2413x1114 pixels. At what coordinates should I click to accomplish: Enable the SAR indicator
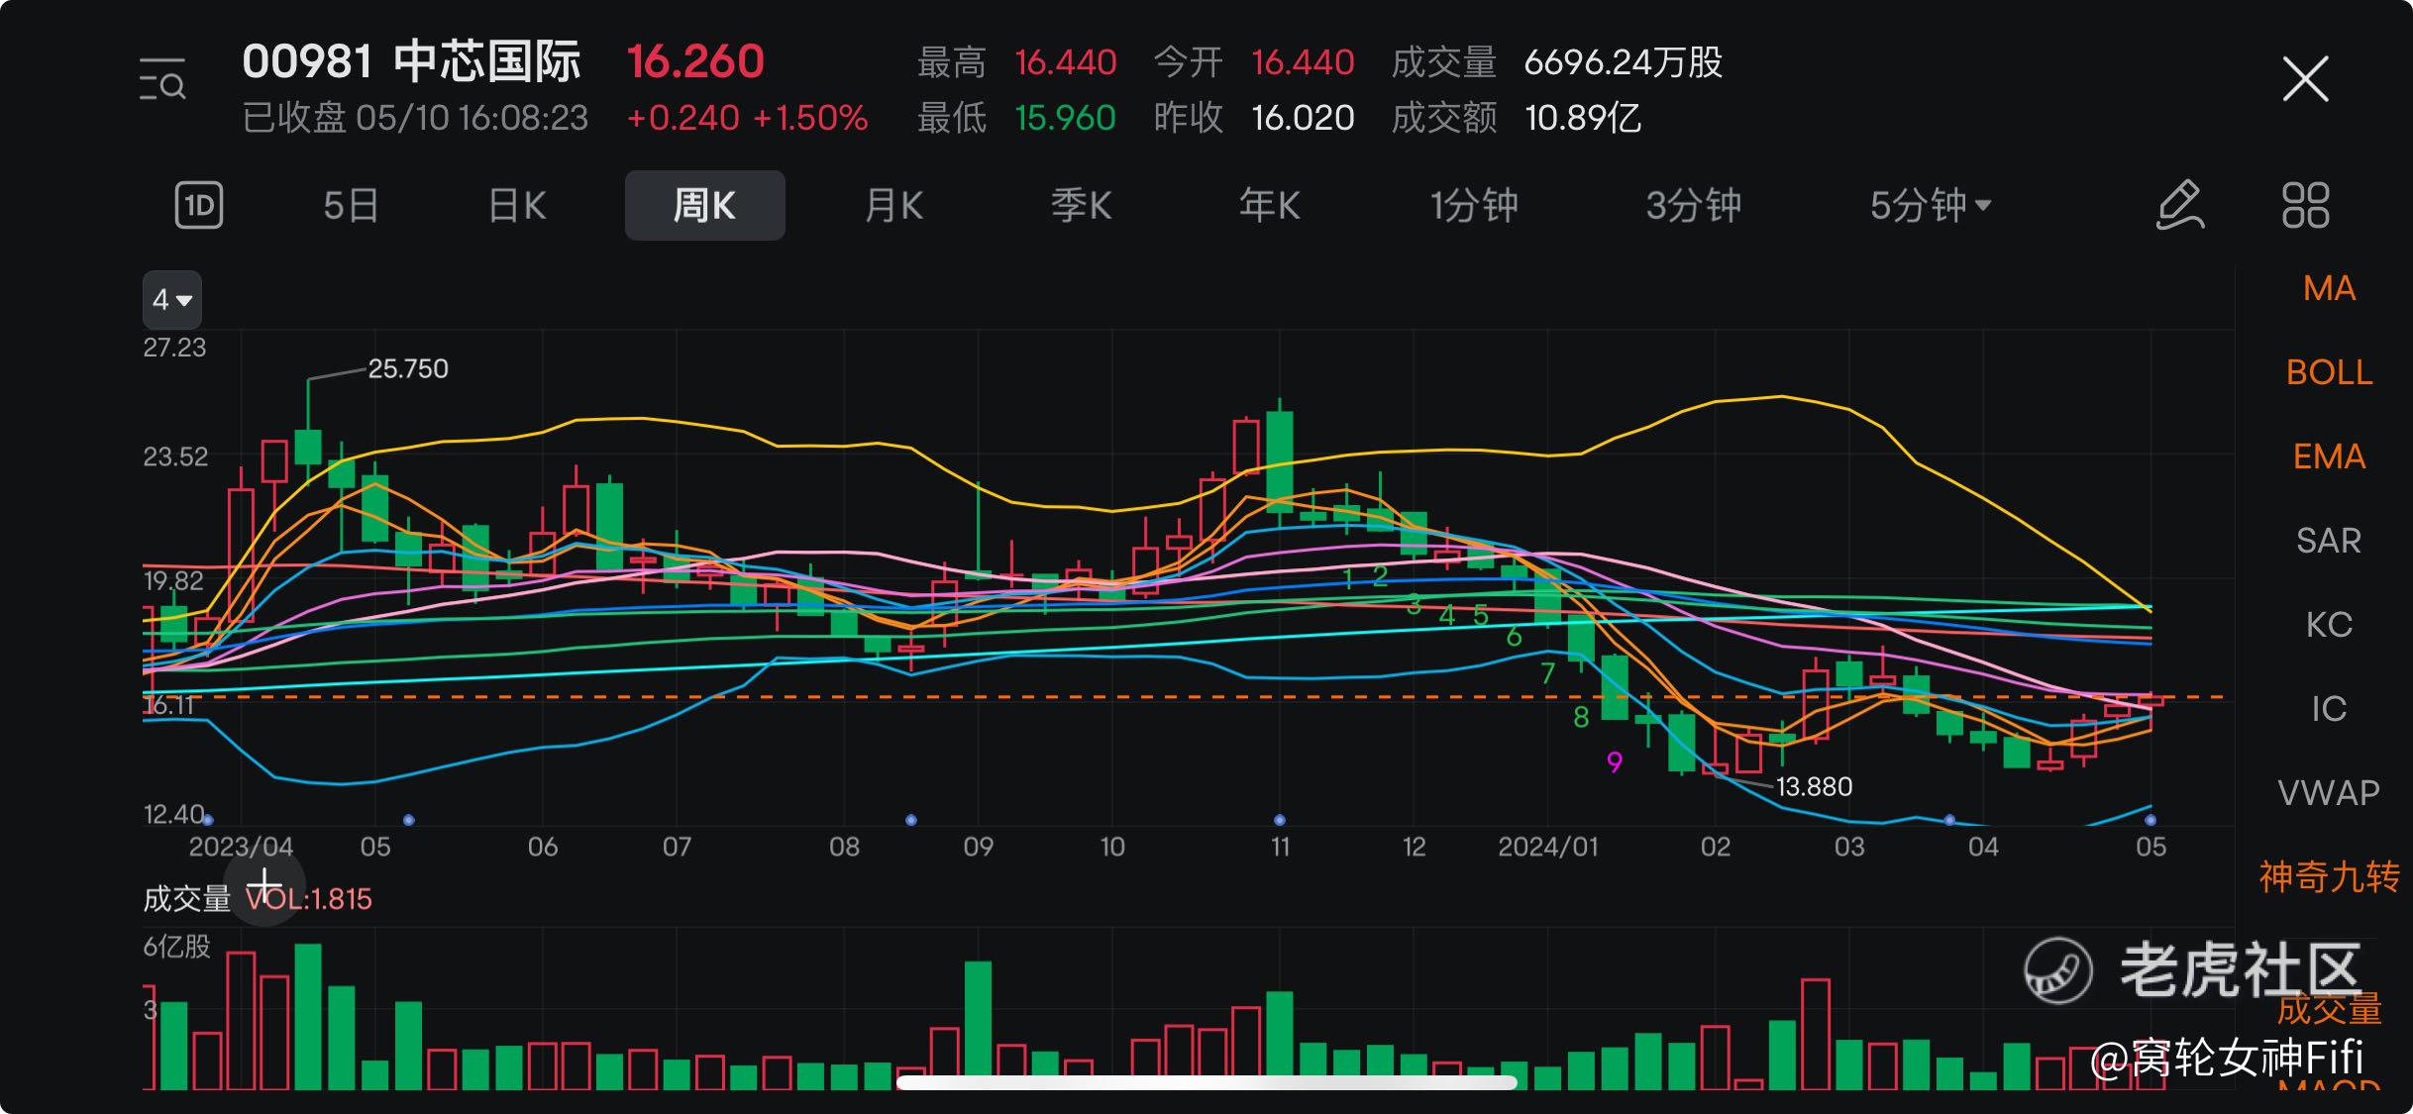[x=2329, y=541]
